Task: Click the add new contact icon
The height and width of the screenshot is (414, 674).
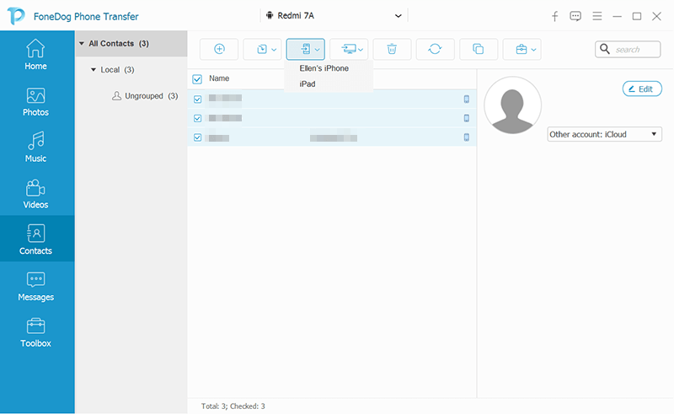Action: (219, 50)
